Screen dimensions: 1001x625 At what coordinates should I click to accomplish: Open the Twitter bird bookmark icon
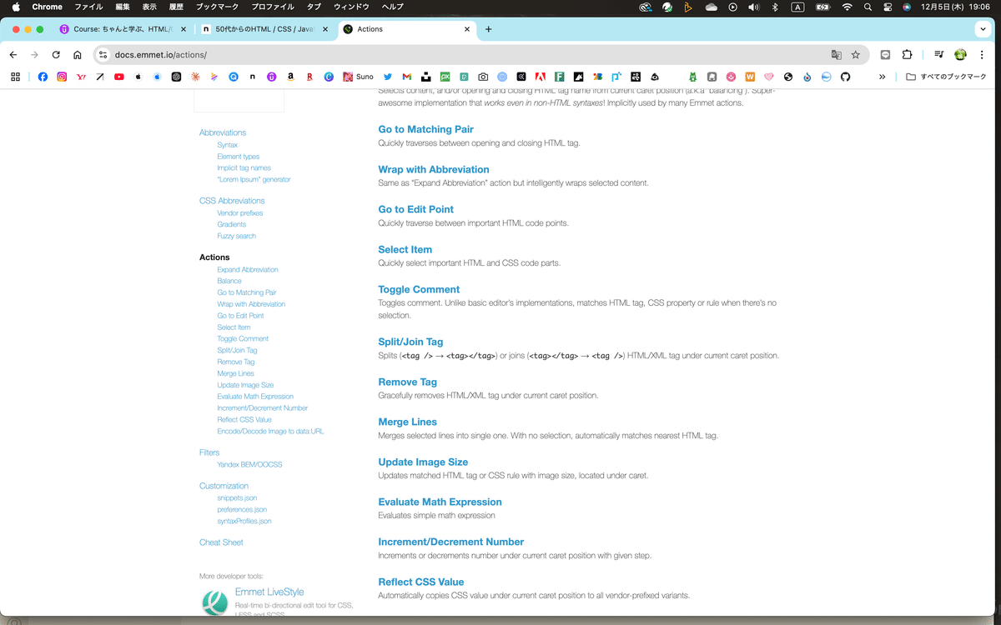click(388, 77)
